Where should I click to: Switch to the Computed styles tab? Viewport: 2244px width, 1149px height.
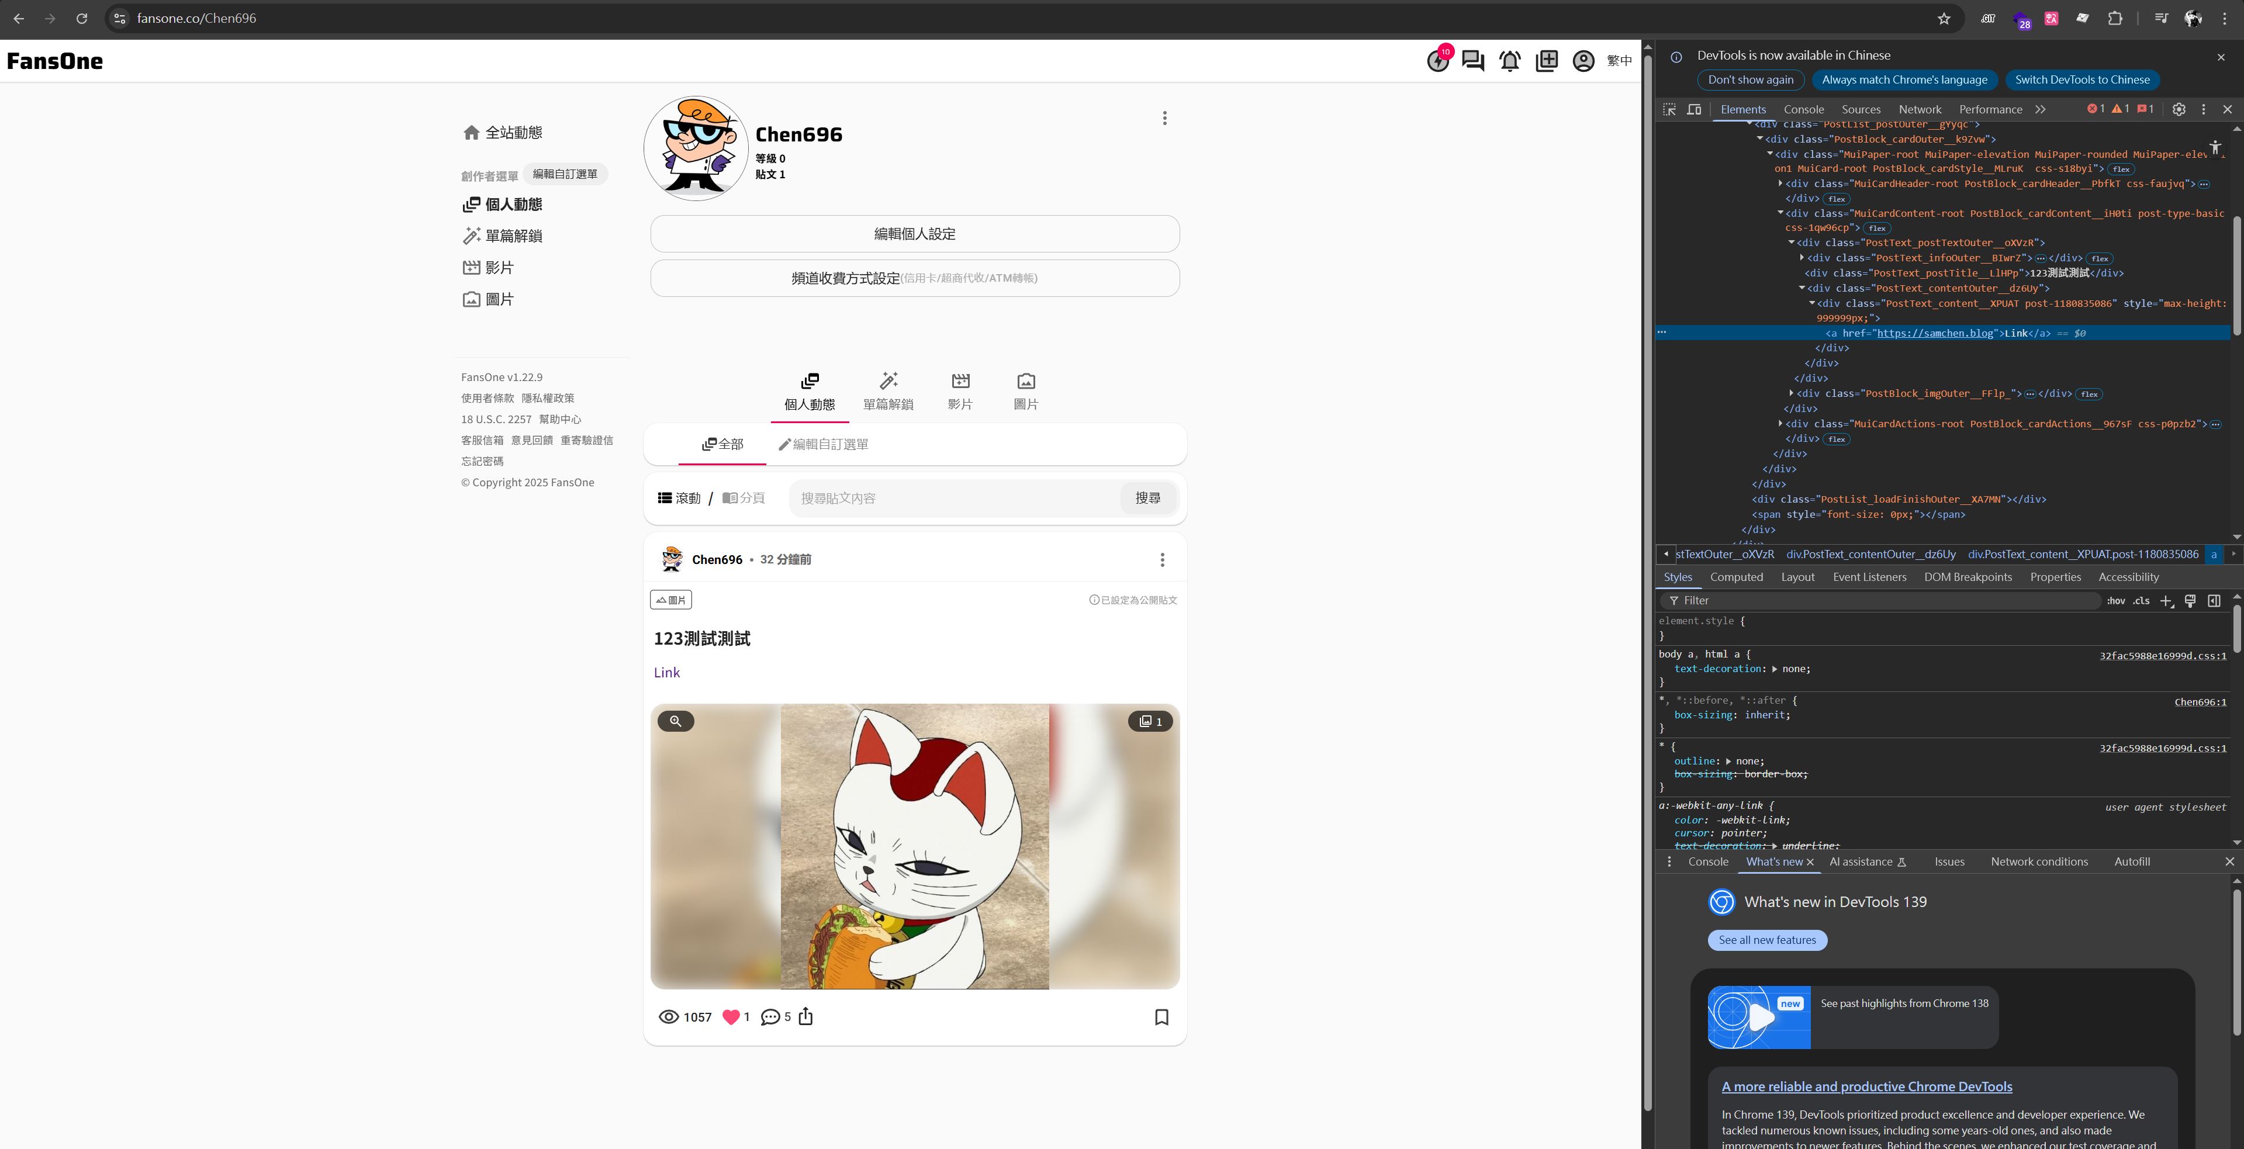tap(1736, 577)
